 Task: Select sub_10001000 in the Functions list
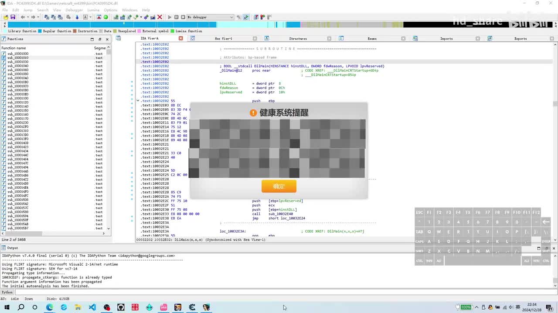click(18, 54)
